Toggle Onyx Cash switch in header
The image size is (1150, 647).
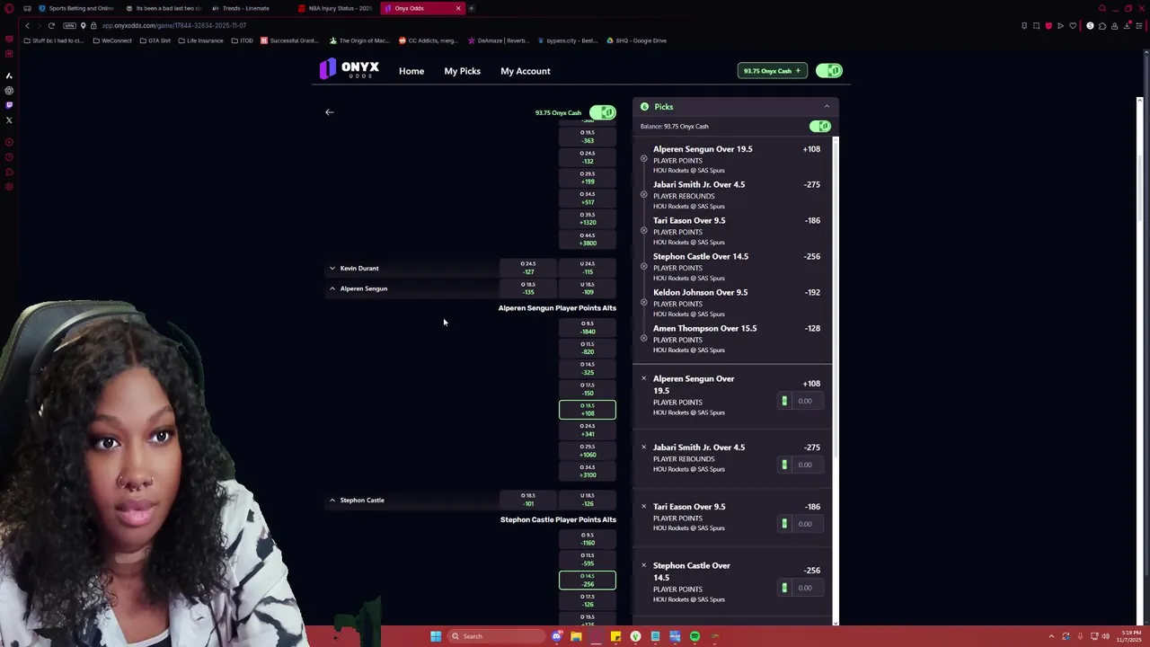(829, 71)
